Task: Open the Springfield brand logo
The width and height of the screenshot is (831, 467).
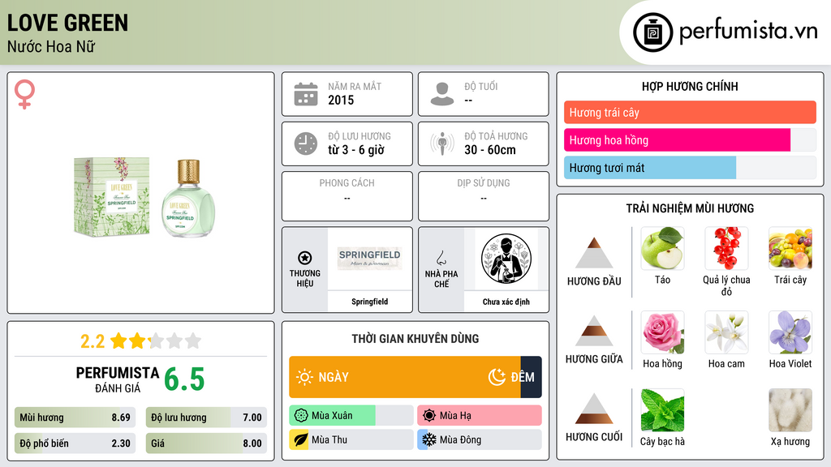Action: [x=370, y=259]
